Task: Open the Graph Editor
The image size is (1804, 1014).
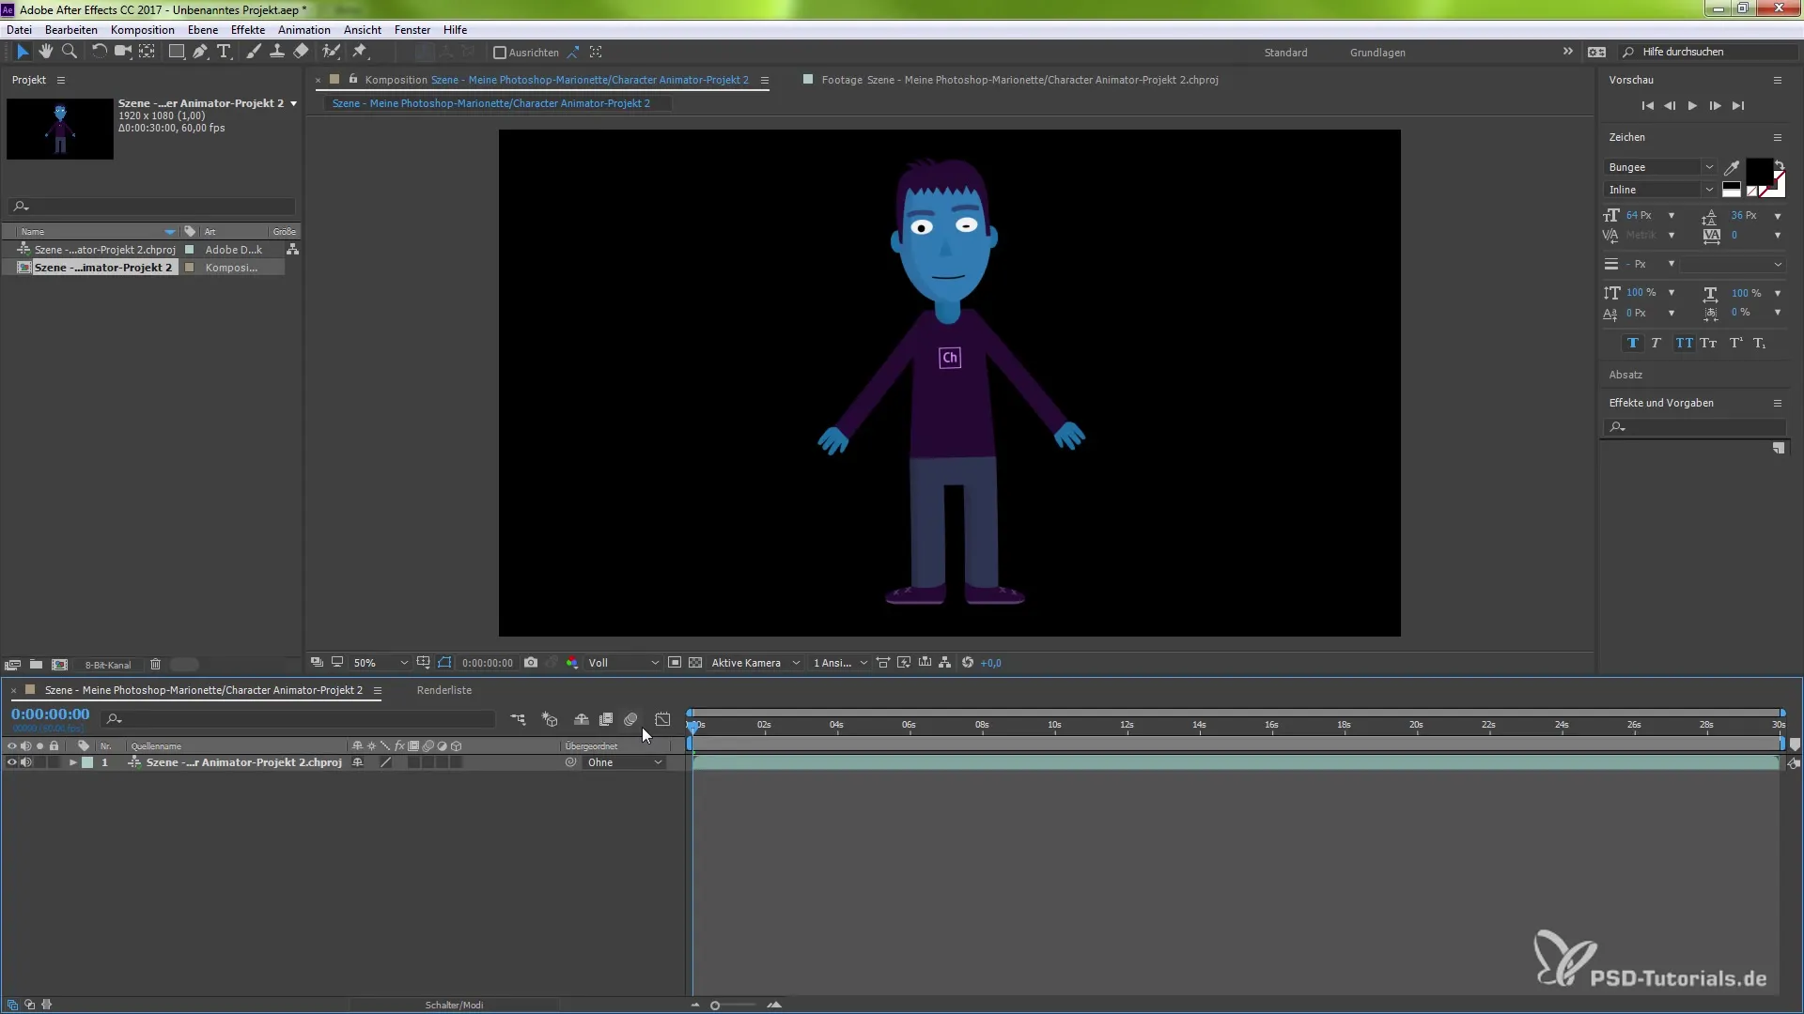Action: coord(662,719)
